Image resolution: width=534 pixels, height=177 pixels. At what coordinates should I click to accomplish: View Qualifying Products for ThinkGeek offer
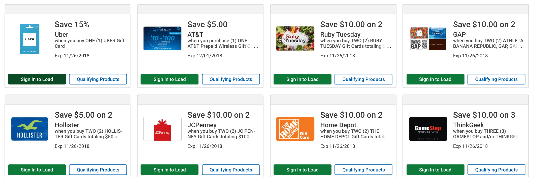click(496, 170)
